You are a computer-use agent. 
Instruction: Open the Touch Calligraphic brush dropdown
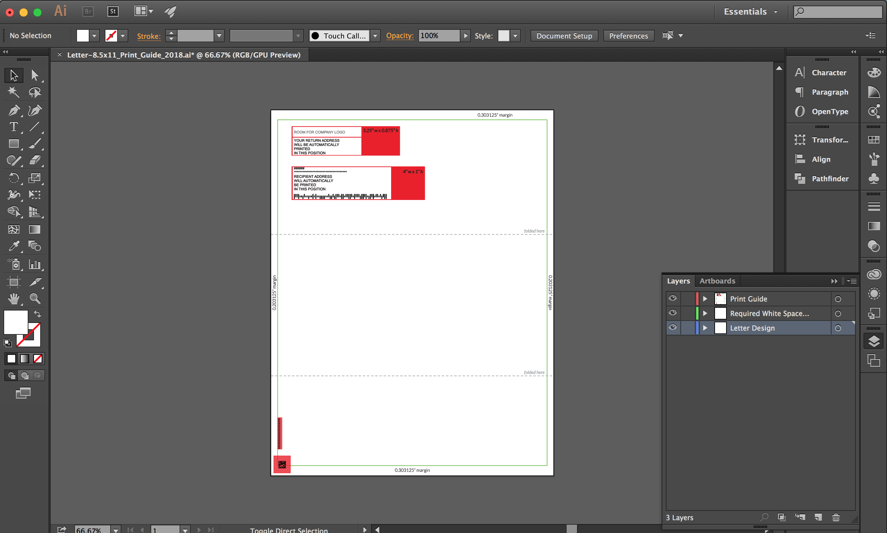375,36
